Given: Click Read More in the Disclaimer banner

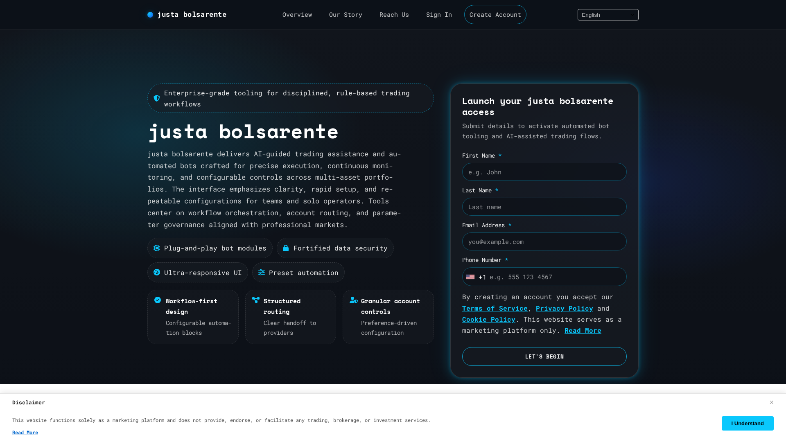Looking at the screenshot, I should (25, 433).
